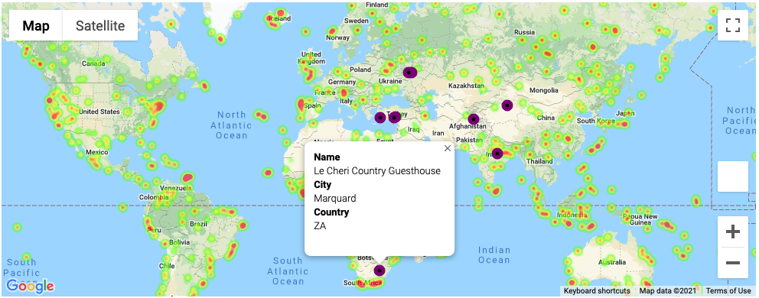Screen dimensions: 759x298
Task: Switch to Satellite imagery tab
Action: point(100,26)
